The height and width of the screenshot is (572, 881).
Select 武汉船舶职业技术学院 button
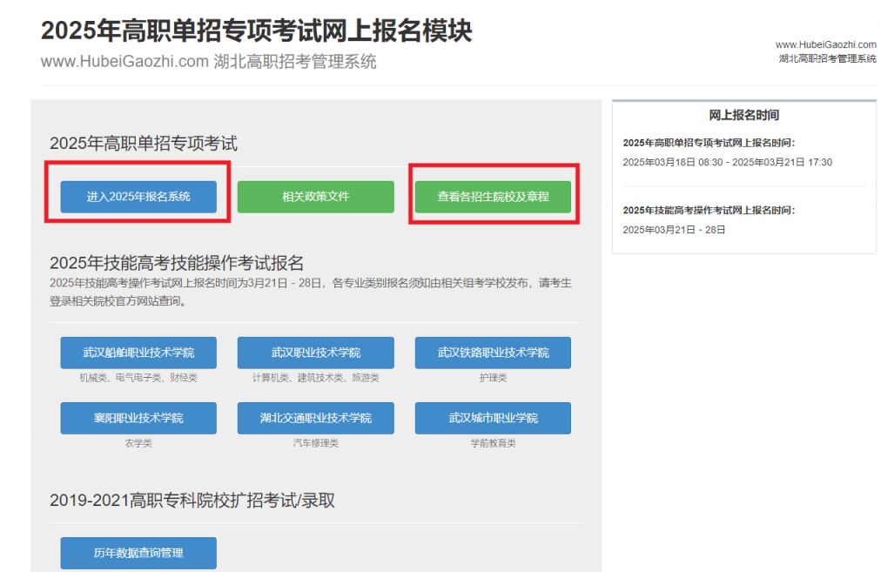point(138,353)
